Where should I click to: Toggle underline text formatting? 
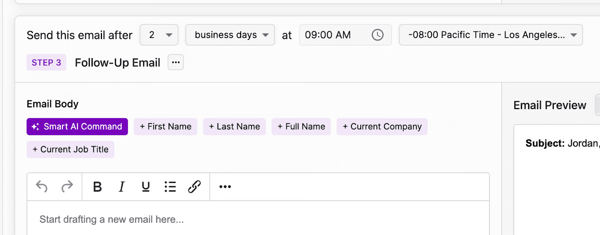146,187
